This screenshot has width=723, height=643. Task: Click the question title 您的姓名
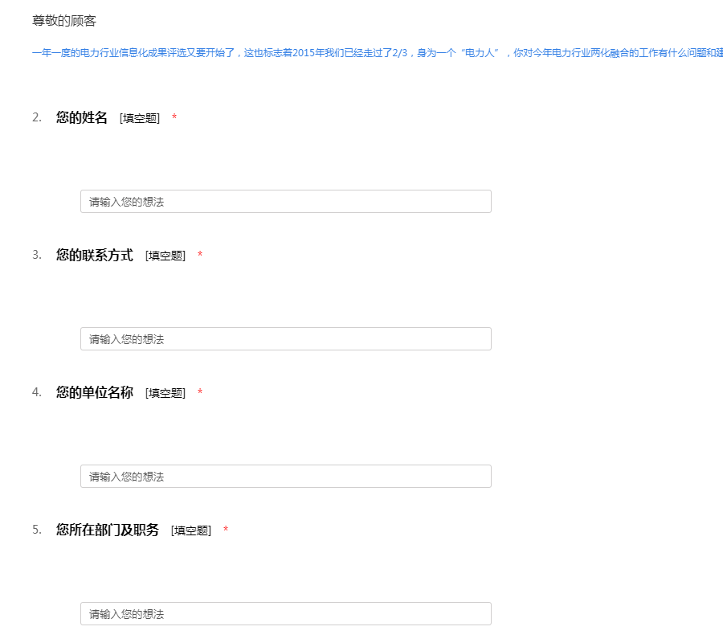tap(82, 118)
